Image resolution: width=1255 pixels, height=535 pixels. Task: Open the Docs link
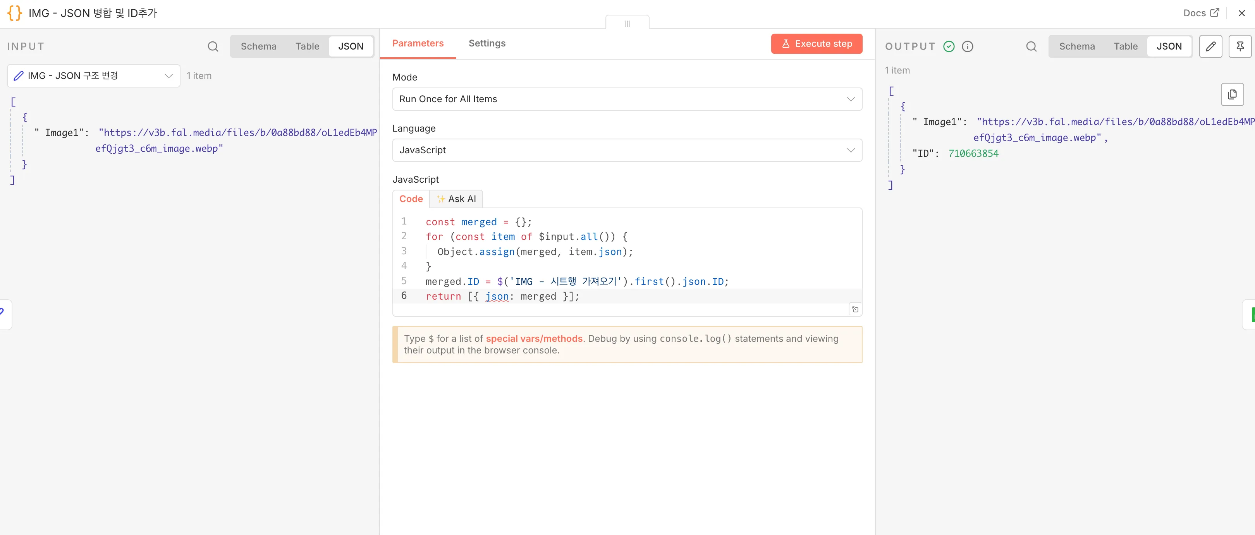coord(1200,13)
